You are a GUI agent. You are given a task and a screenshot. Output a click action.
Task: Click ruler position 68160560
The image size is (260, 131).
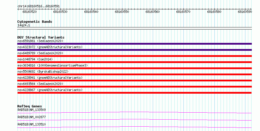point(152,12)
